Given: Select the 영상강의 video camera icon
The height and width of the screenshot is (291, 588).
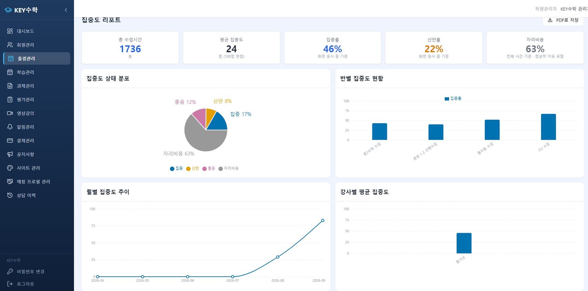Looking at the screenshot, I should coord(10,113).
